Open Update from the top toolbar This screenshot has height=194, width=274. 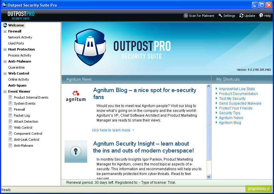pyautogui.click(x=247, y=16)
